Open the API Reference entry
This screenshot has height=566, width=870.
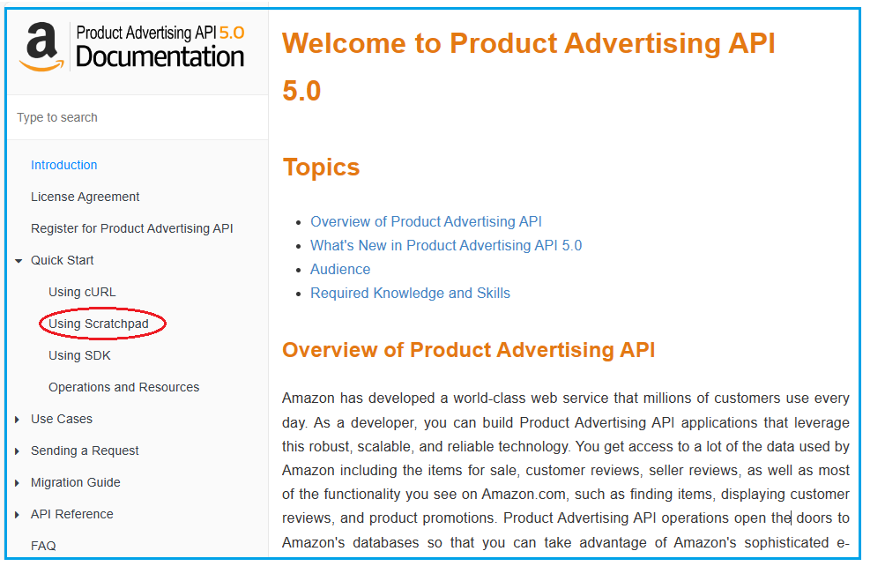[x=72, y=514]
